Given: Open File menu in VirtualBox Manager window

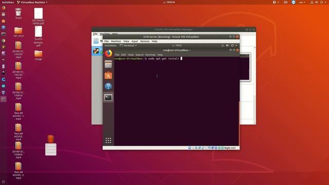Looking at the screenshot, I should pyautogui.click(x=95, y=34).
